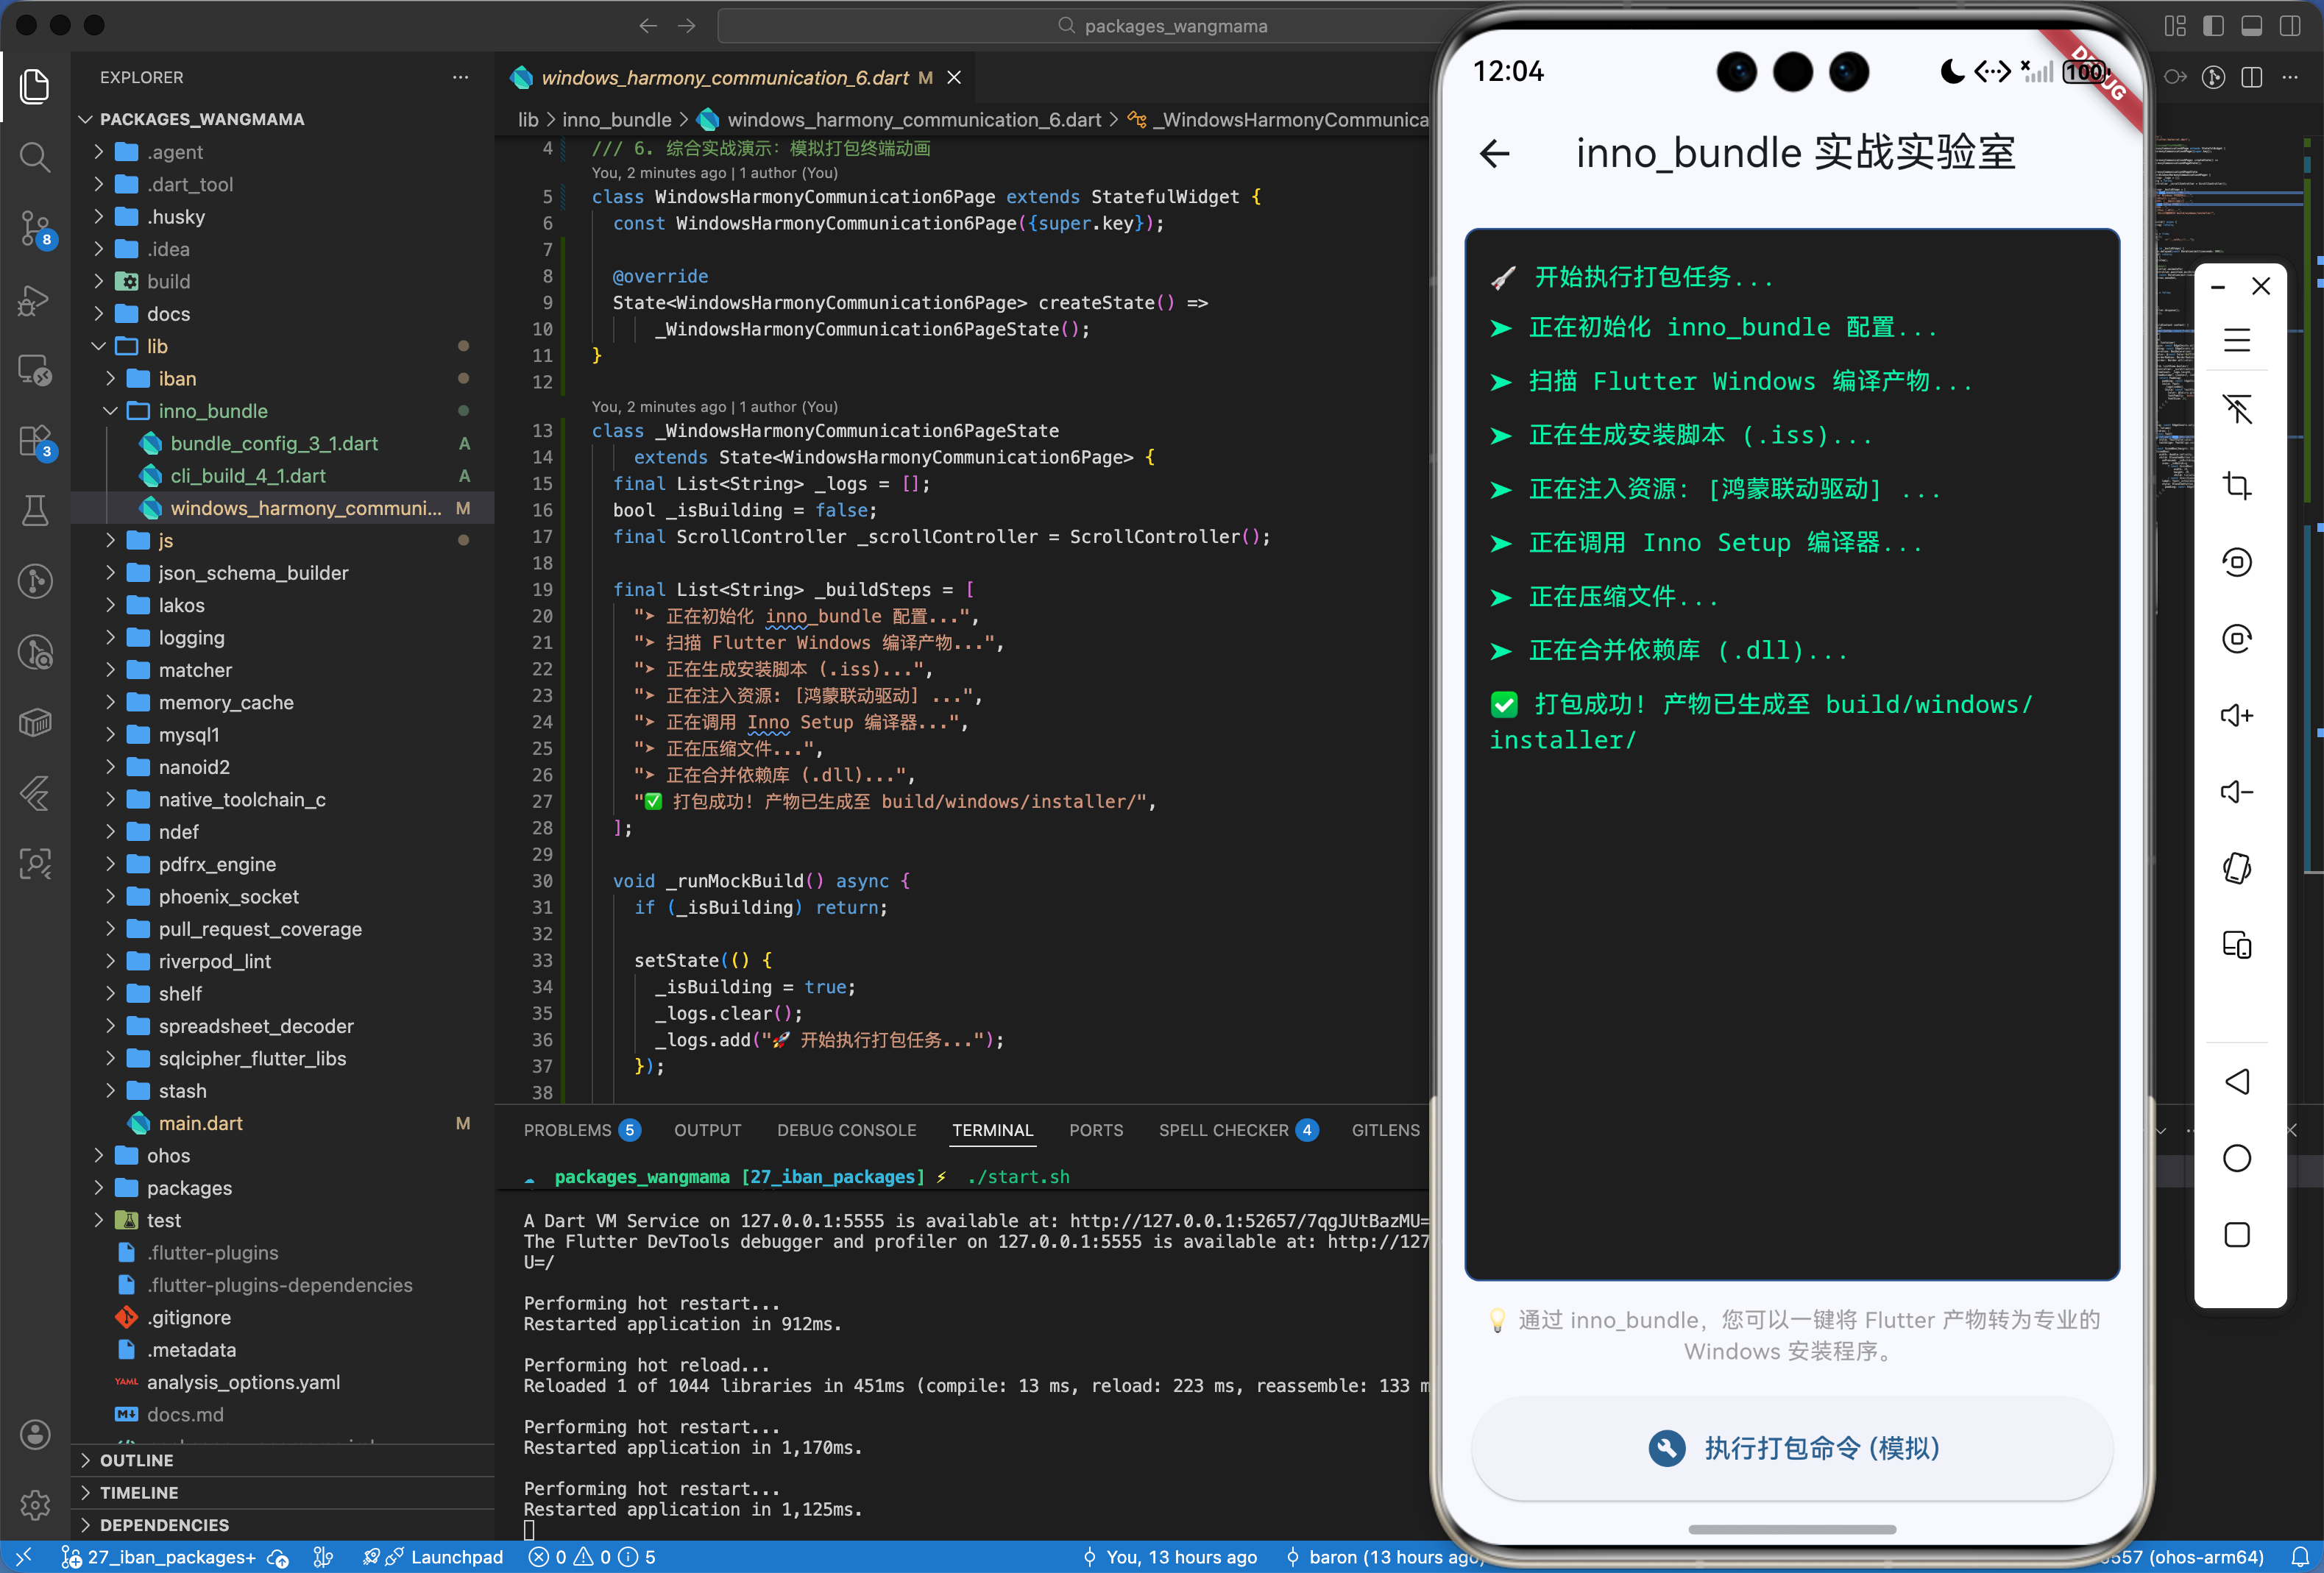Switch to the PROBLEMS tab

567,1130
